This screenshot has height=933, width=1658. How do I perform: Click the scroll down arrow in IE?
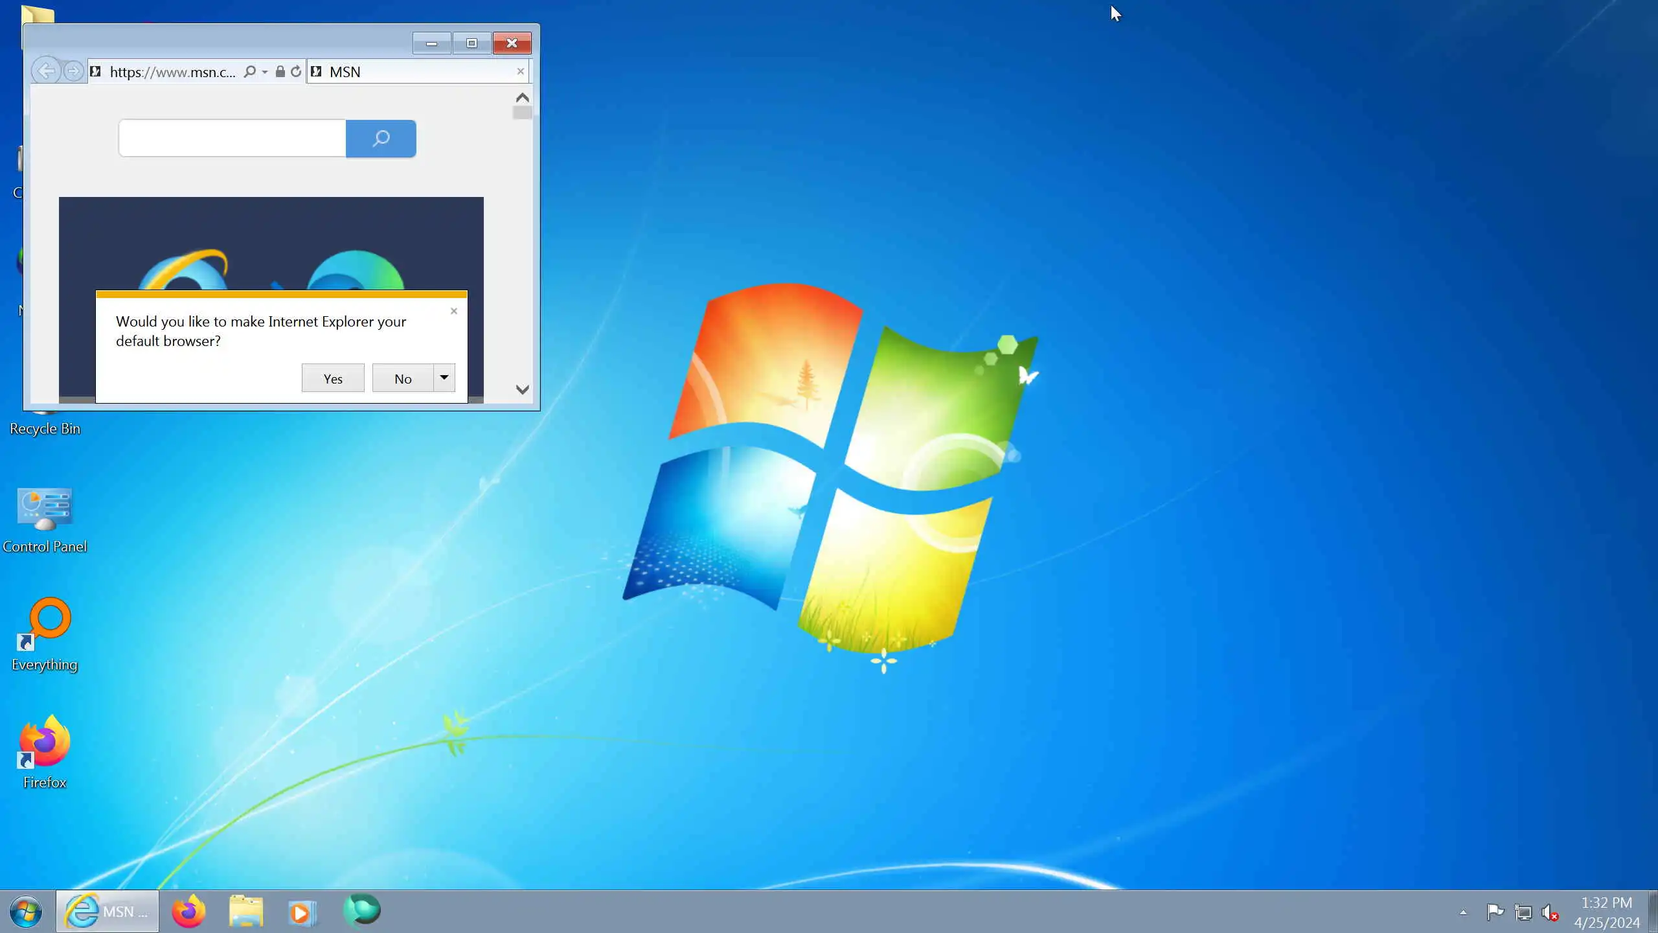point(522,389)
